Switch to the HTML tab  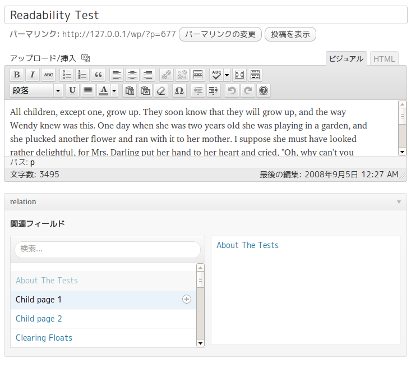[384, 59]
